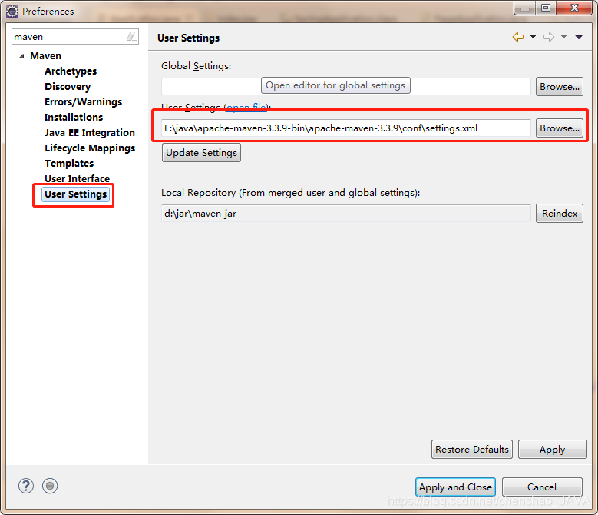This screenshot has width=598, height=515.
Task: Select Errors/Warnings in the tree
Action: click(83, 102)
